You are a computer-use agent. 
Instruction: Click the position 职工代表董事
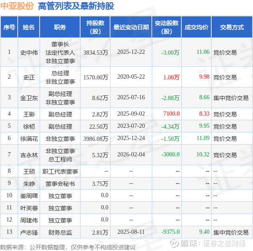click(x=60, y=172)
